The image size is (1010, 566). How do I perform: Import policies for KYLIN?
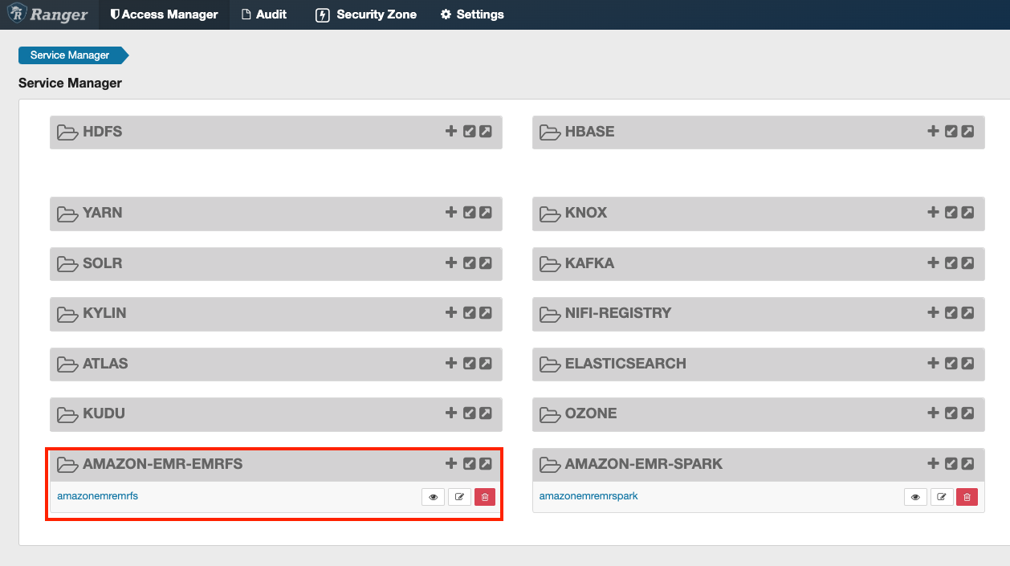(x=470, y=312)
